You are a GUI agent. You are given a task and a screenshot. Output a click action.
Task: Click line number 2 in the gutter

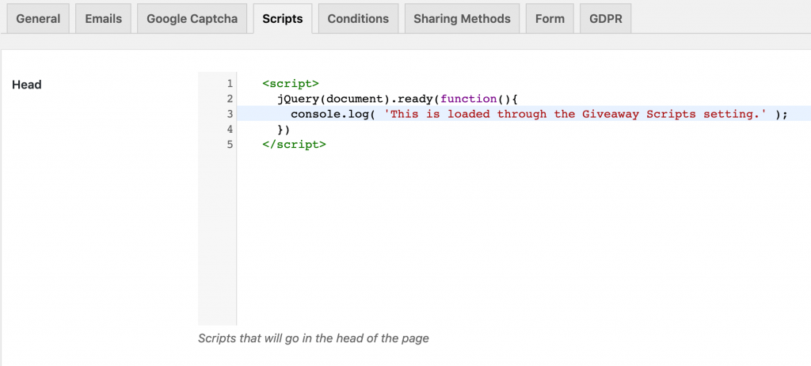[x=229, y=99]
